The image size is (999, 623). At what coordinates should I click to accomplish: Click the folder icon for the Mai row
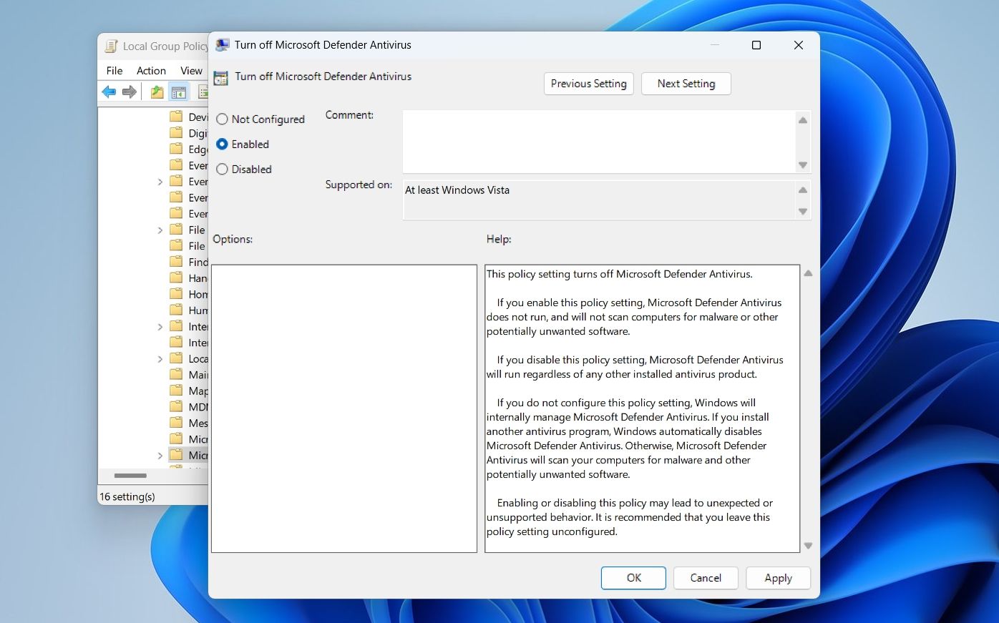(x=176, y=374)
